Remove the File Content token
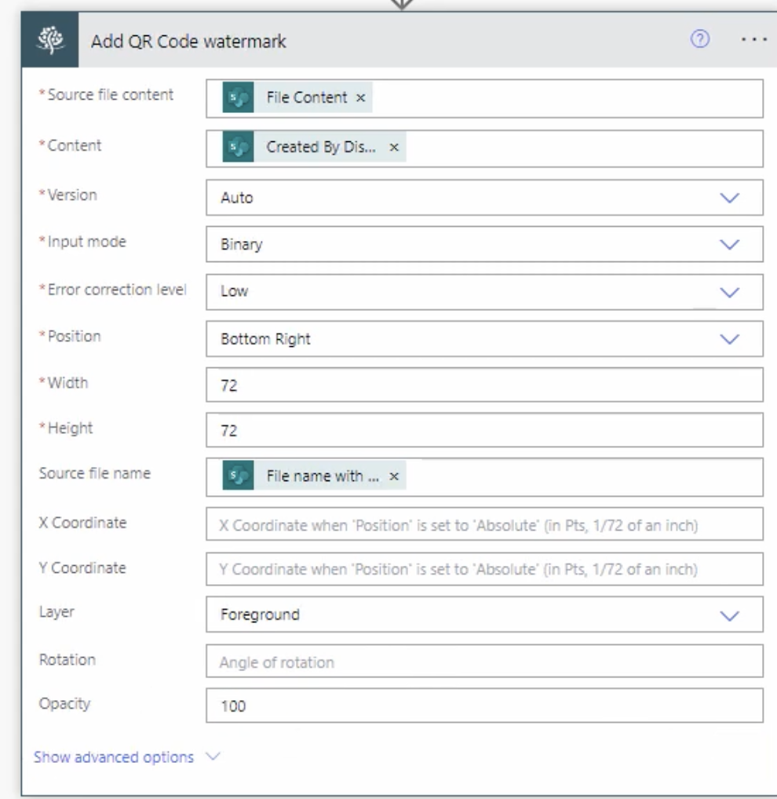 coord(361,98)
